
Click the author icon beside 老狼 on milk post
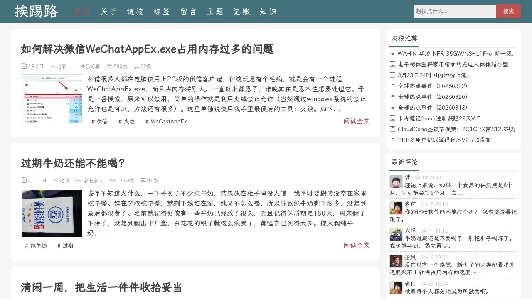pyautogui.click(x=56, y=181)
